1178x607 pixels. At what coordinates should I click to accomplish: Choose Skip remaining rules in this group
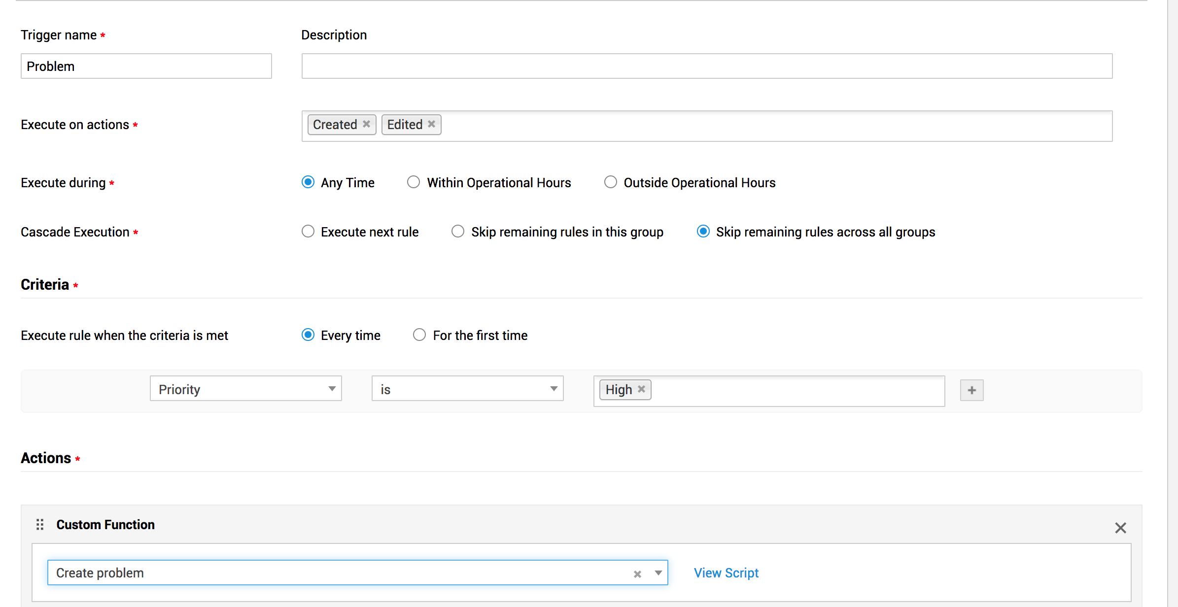point(458,232)
